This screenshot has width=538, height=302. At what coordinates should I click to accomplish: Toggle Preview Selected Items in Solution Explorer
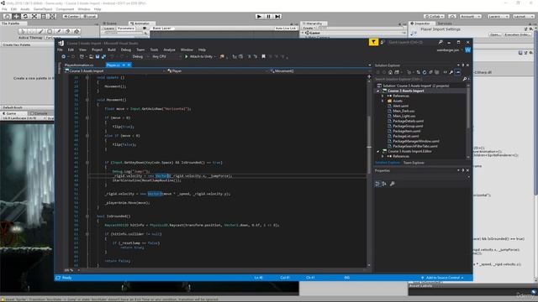[x=457, y=72]
